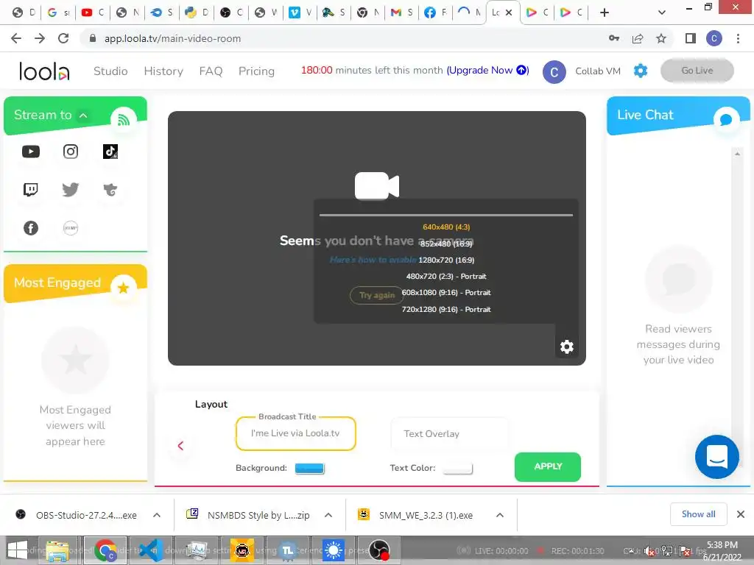Click the Go Live button
The width and height of the screenshot is (754, 565).
(x=697, y=71)
